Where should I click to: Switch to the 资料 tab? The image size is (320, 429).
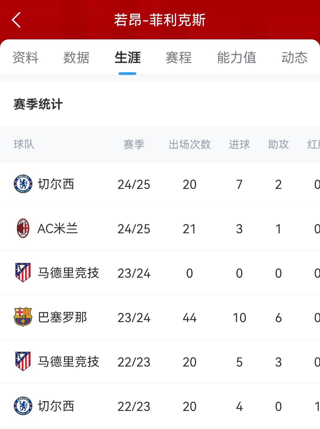click(x=25, y=57)
